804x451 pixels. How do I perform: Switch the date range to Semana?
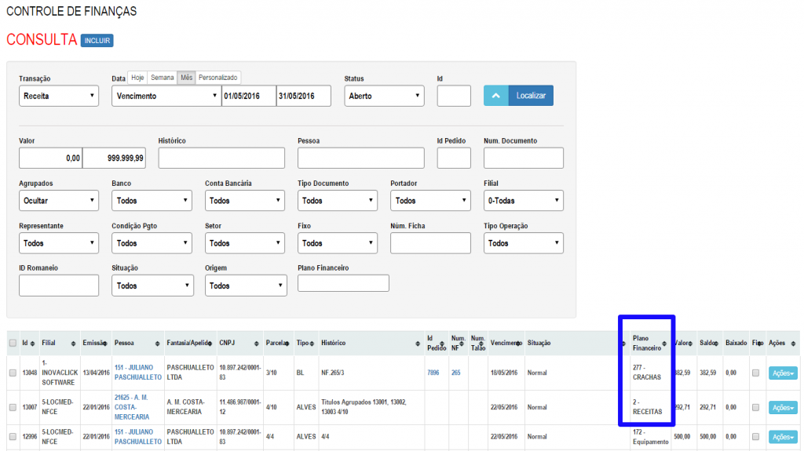[163, 78]
